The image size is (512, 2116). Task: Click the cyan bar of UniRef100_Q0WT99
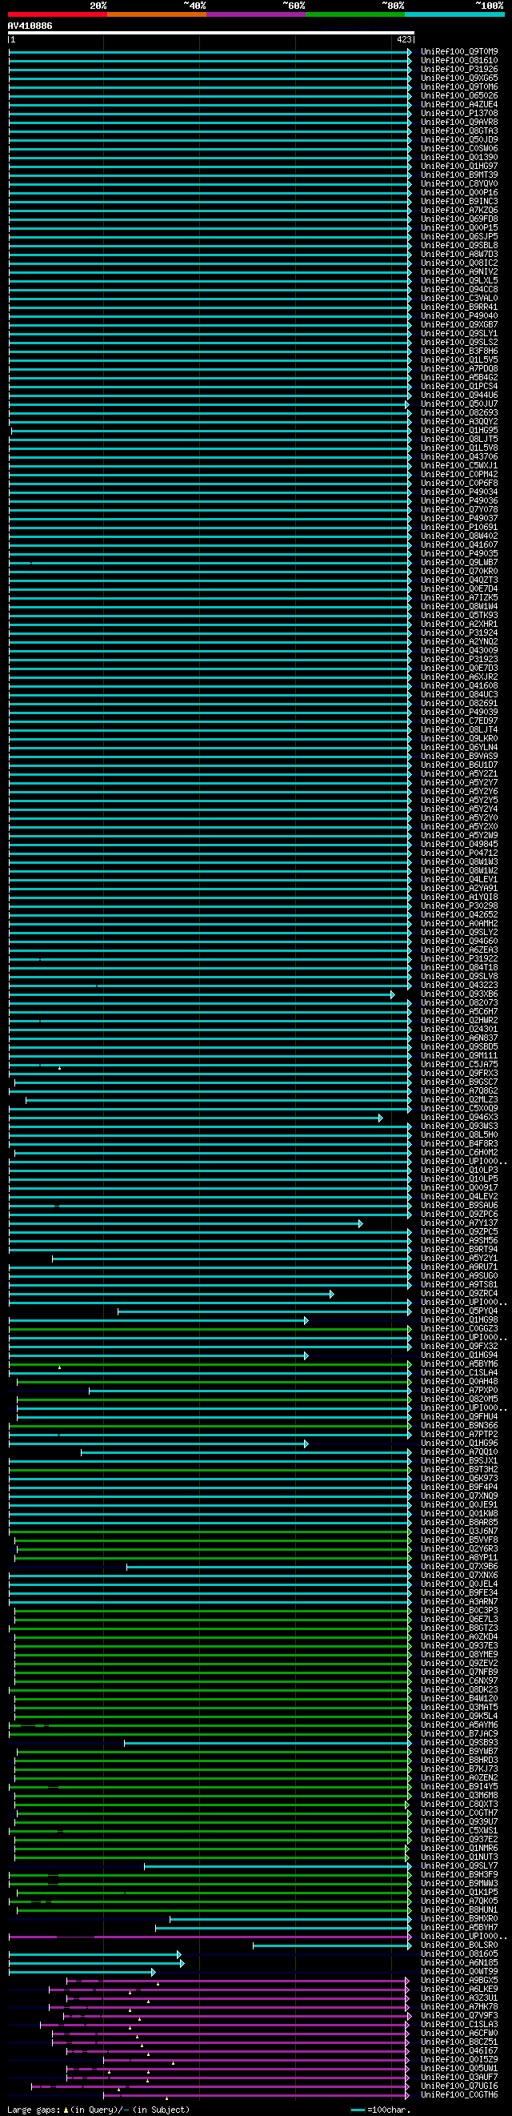(82, 1972)
